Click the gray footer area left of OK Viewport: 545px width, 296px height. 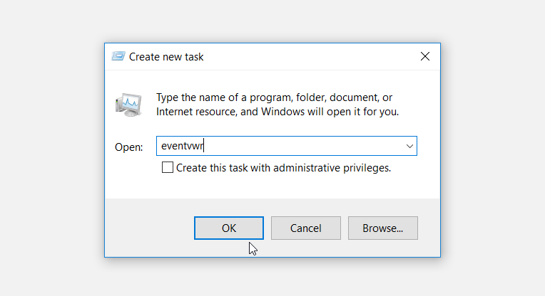point(150,228)
